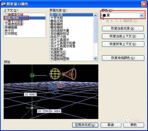Select 光源起始限制 element

[71, 59]
